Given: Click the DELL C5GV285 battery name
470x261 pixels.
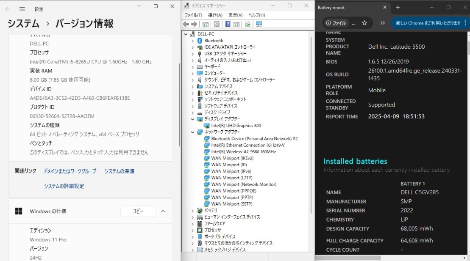Looking at the screenshot, I should [x=420, y=192].
